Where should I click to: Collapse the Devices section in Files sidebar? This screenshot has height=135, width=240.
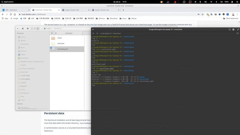click(20, 104)
